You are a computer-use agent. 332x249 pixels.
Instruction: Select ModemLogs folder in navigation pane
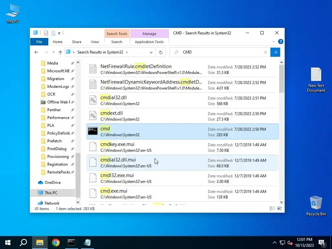(x=58, y=86)
